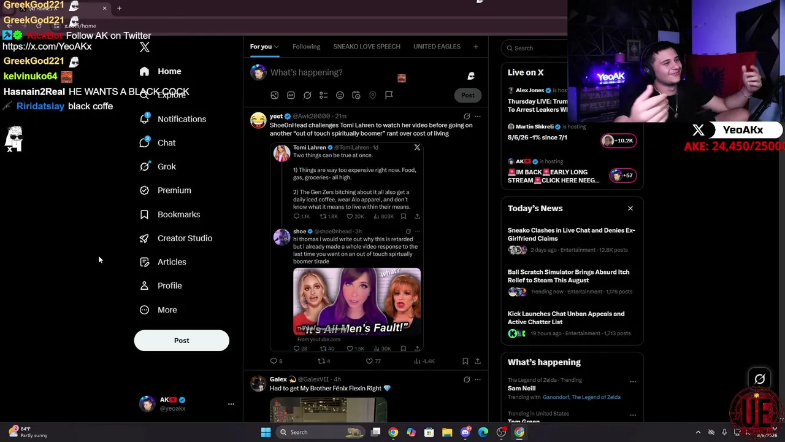Click the composer Post button
The image size is (785, 442).
468,95
